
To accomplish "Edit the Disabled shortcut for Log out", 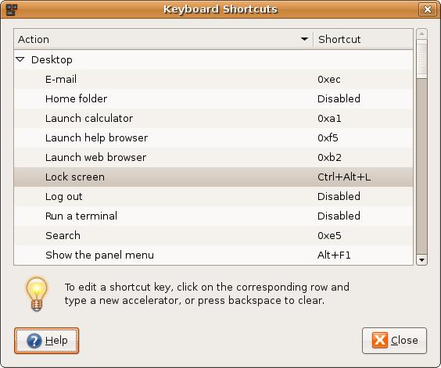I will click(339, 196).
